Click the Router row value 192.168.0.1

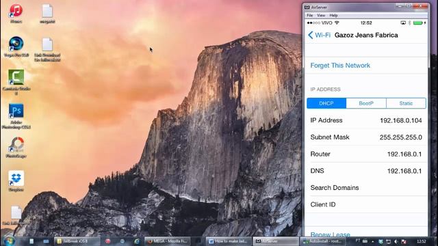click(x=404, y=154)
